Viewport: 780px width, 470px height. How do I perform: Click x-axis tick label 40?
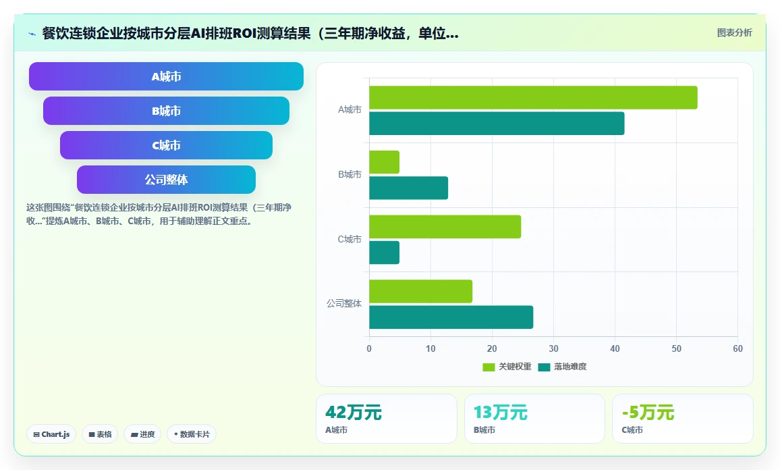coord(615,348)
